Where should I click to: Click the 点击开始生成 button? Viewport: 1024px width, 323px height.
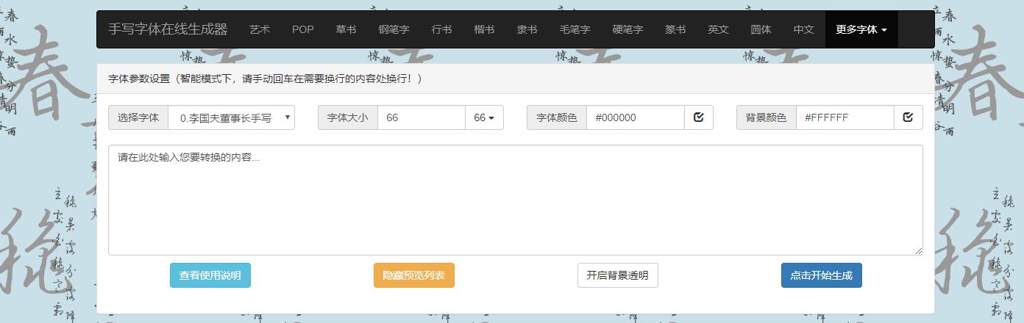coord(822,275)
